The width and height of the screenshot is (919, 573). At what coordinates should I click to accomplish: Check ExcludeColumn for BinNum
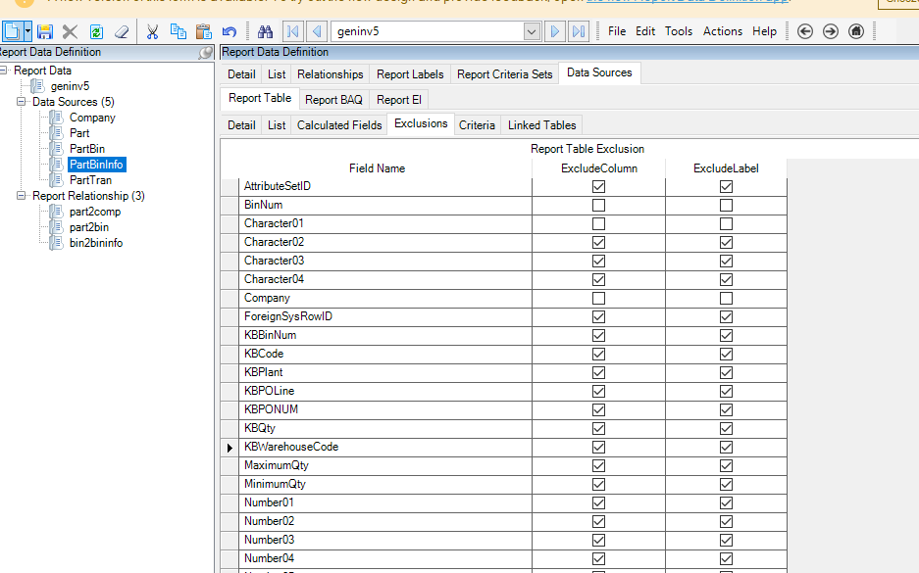(598, 206)
